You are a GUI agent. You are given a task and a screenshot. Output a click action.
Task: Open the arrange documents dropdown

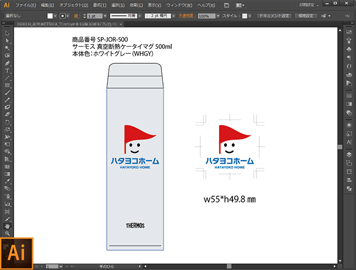coord(240,5)
